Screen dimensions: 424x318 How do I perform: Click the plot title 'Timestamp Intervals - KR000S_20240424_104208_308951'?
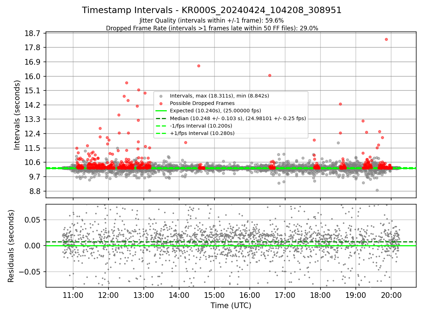click(x=212, y=10)
